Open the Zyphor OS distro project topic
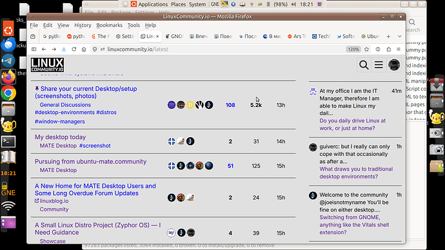Screen dimensions: 445x250 (97, 229)
